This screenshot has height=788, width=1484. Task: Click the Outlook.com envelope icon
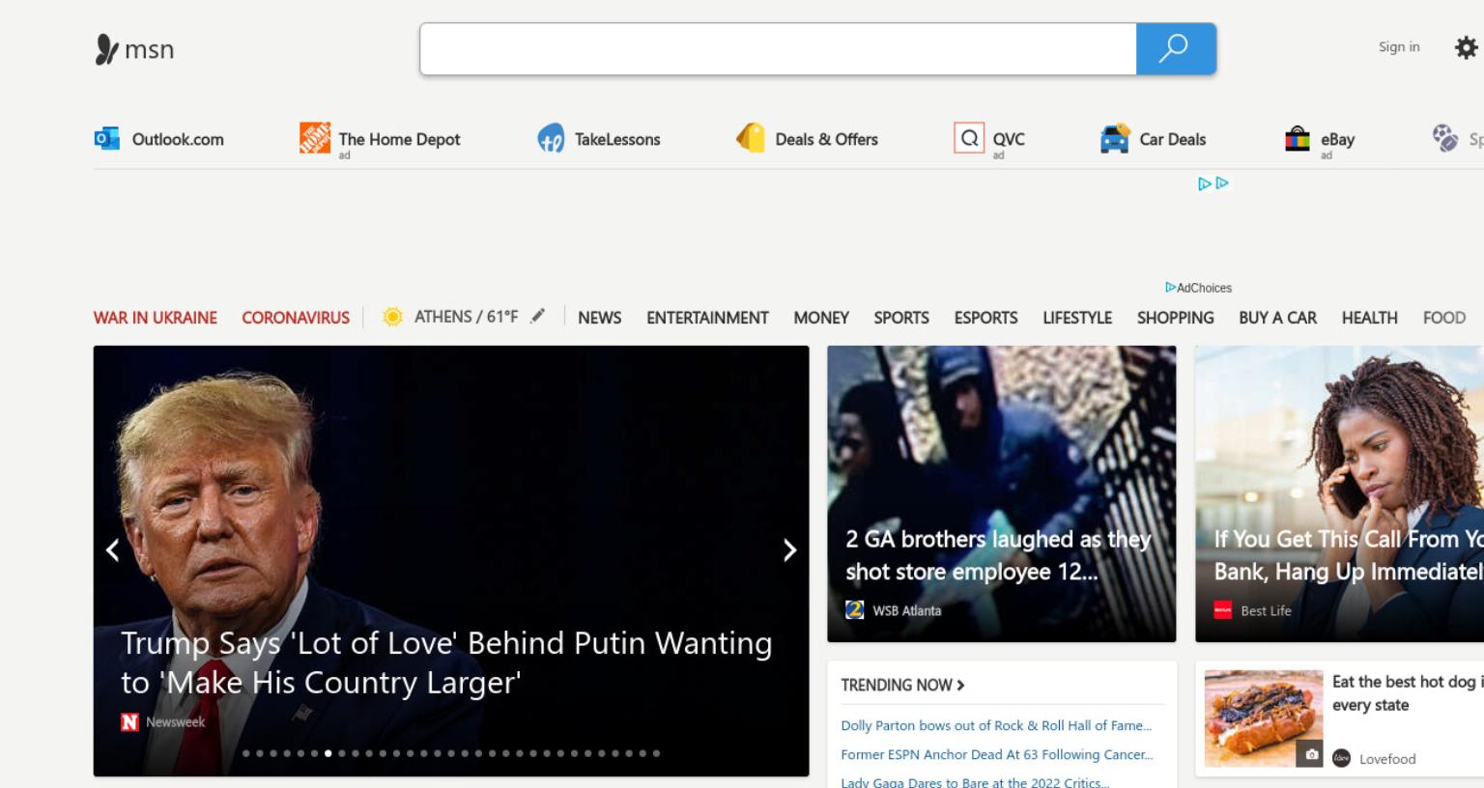click(106, 139)
